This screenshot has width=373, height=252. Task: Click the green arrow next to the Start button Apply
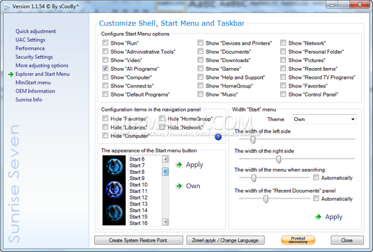179,165
